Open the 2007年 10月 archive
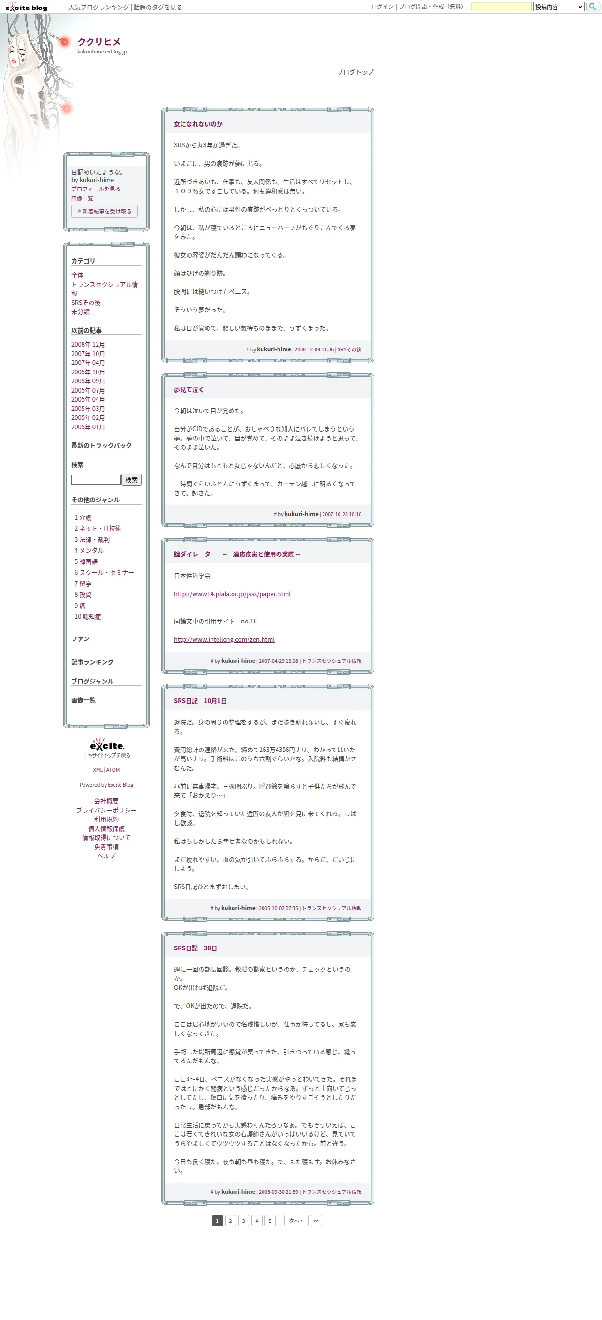The image size is (602, 1320). (x=88, y=354)
